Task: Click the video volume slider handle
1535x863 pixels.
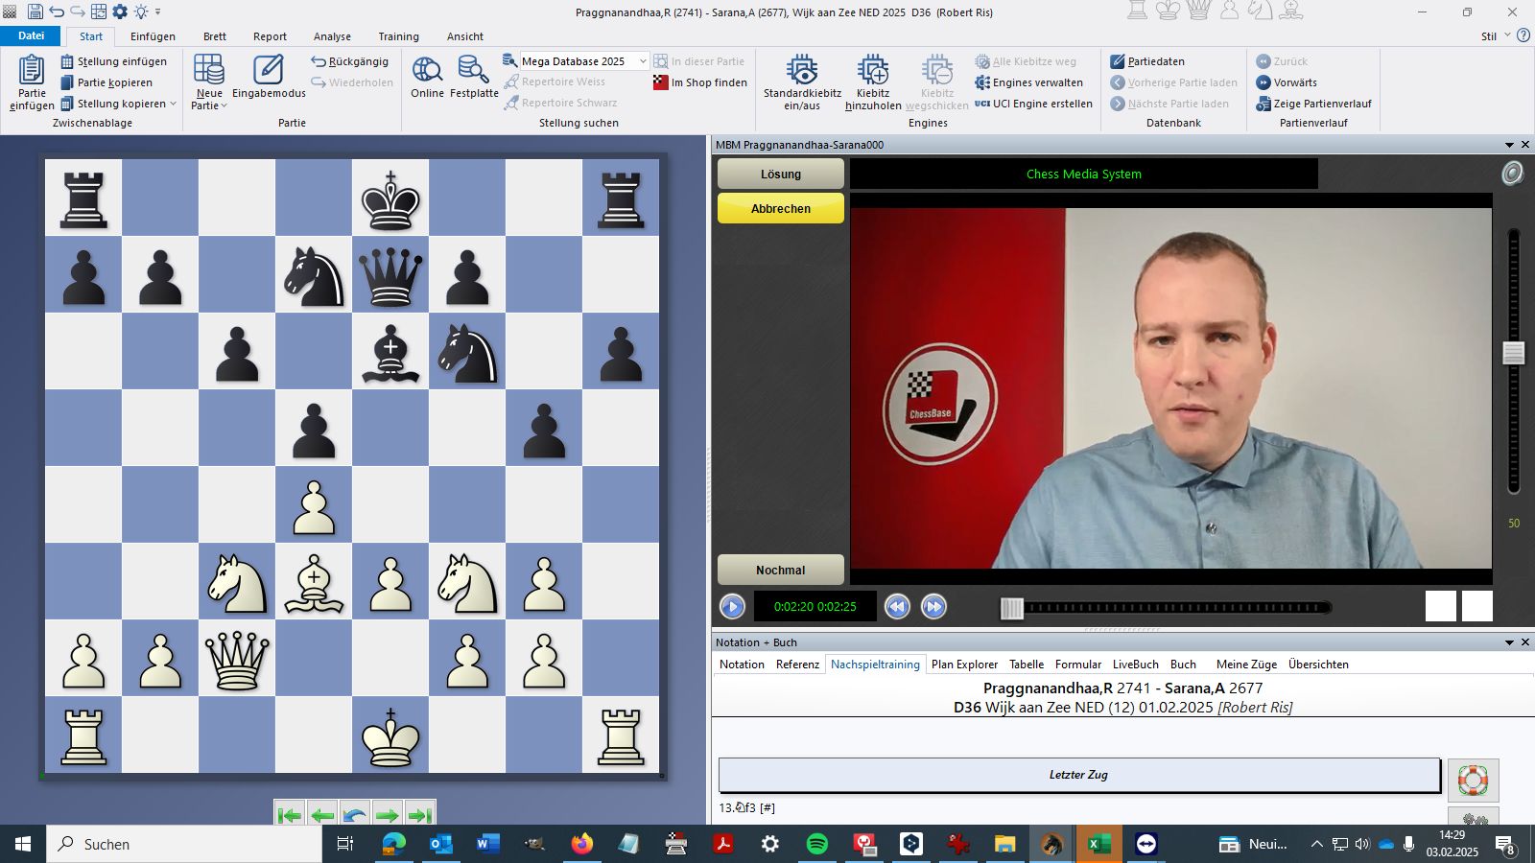Action: click(x=1514, y=353)
